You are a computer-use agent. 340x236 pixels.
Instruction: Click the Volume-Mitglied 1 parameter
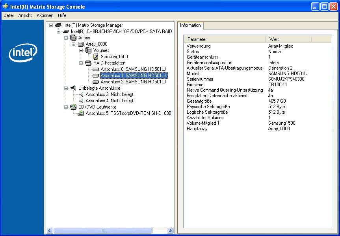pyautogui.click(x=203, y=123)
